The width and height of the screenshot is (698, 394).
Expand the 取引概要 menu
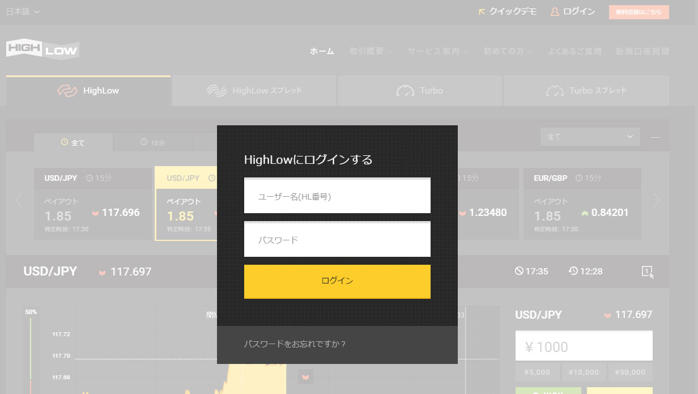pos(371,51)
